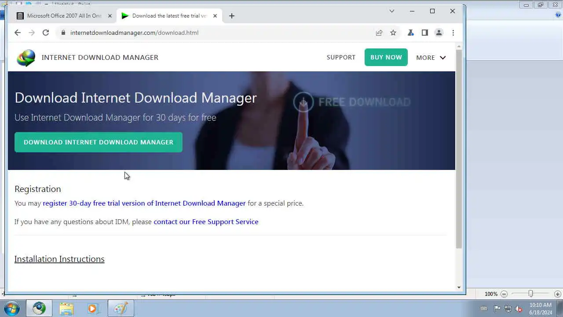
Task: Close the Microsoft Office 2007 tab
Action: pyautogui.click(x=110, y=16)
